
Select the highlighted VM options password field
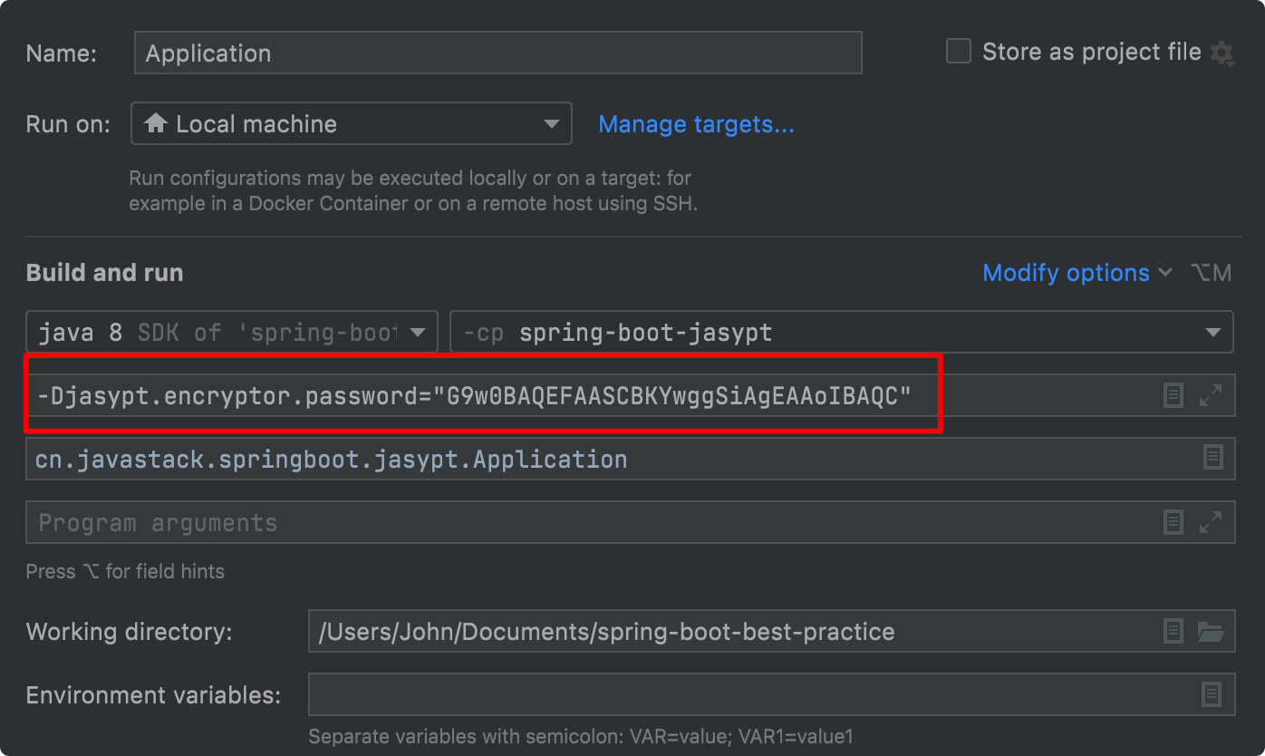(x=480, y=394)
